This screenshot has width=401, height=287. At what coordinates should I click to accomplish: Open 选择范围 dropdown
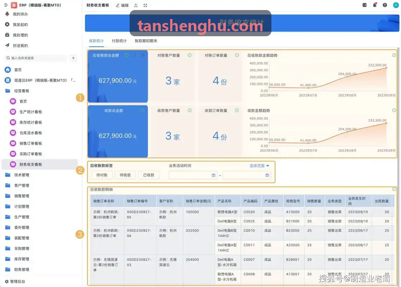(259, 166)
